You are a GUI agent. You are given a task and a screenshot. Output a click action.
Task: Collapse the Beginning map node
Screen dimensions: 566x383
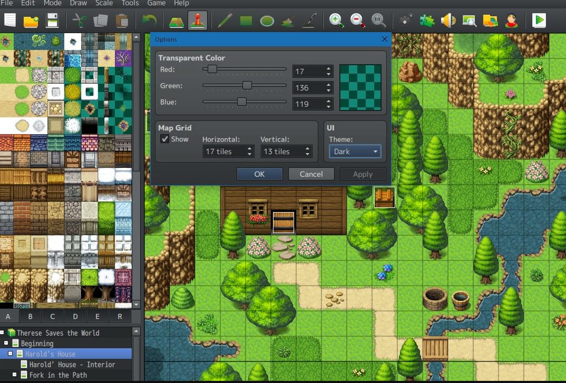(x=6, y=342)
